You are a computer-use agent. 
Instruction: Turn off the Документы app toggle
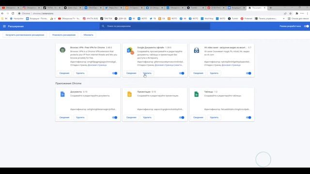pyautogui.click(x=115, y=117)
